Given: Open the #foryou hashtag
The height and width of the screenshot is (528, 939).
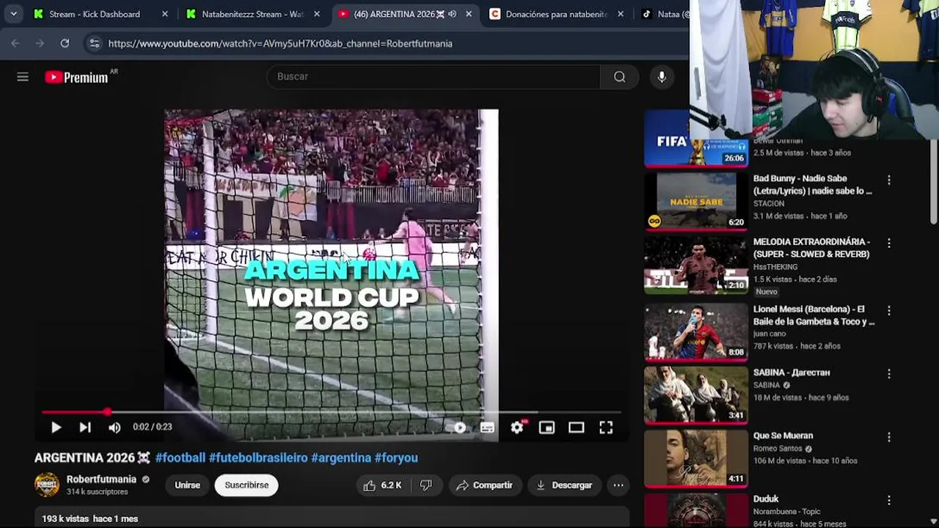Looking at the screenshot, I should [x=396, y=458].
